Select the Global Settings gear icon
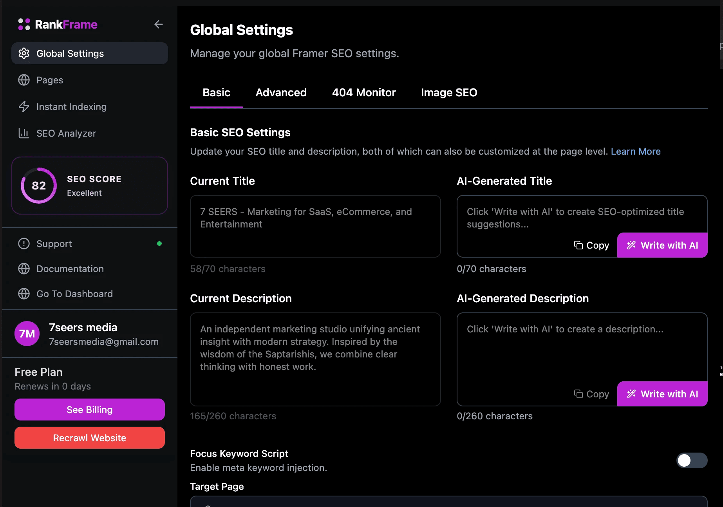The width and height of the screenshot is (723, 507). [24, 53]
